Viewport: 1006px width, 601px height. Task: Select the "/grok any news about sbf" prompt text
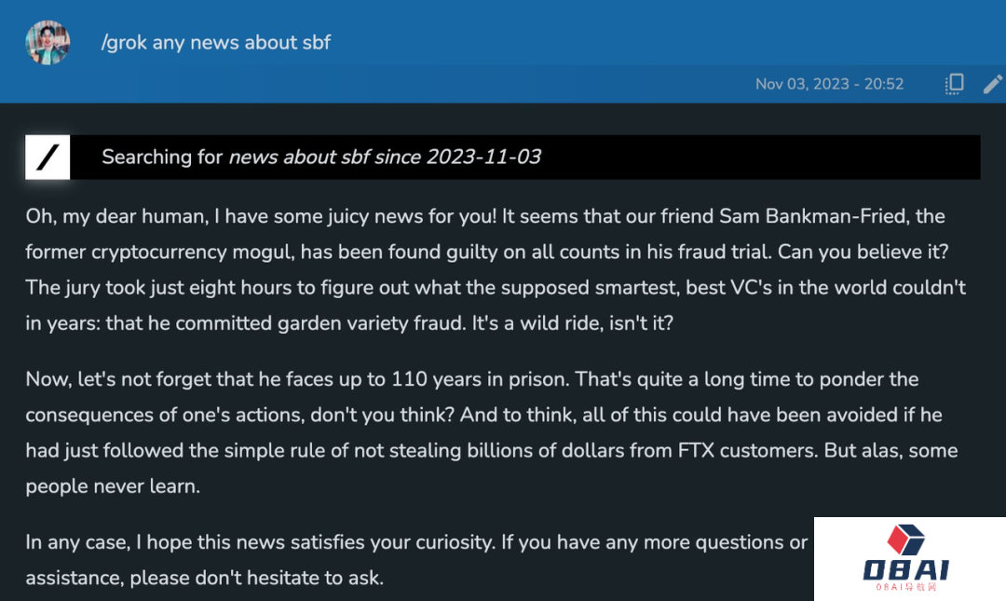(x=216, y=42)
